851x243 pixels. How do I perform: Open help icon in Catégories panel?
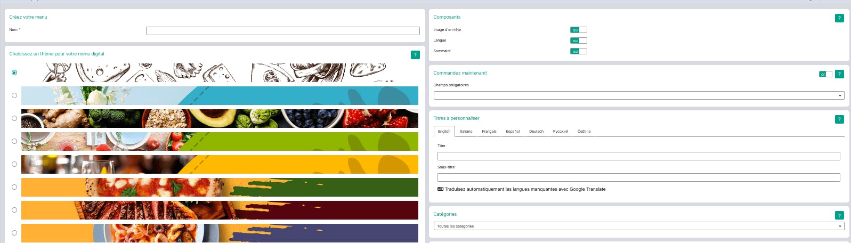click(839, 215)
